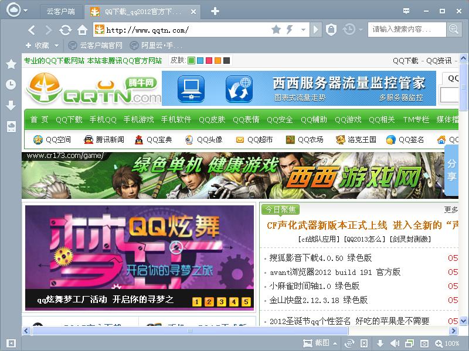Viewport: 469px width, 351px height.
Task: Click the feedback chat bubble icon in title bar
Action: tap(406, 11)
